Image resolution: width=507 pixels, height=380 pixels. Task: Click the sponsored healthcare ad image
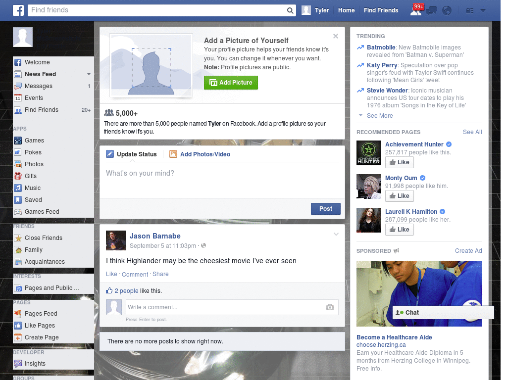tap(419, 294)
